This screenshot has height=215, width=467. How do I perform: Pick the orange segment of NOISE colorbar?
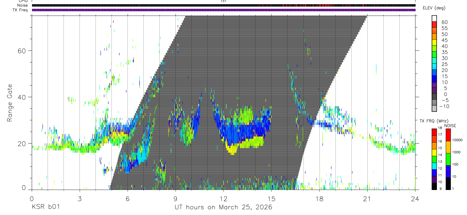(448, 147)
